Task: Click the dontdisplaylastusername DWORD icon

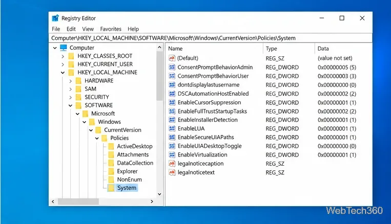Action: (172, 85)
